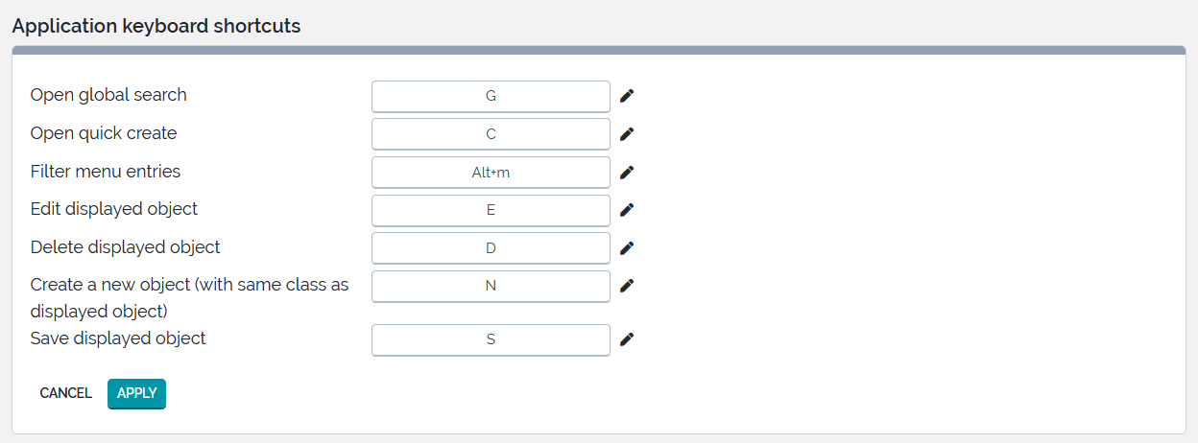Click the Delete displayed object field showing D
The height and width of the screenshot is (443, 1198).
tap(491, 248)
